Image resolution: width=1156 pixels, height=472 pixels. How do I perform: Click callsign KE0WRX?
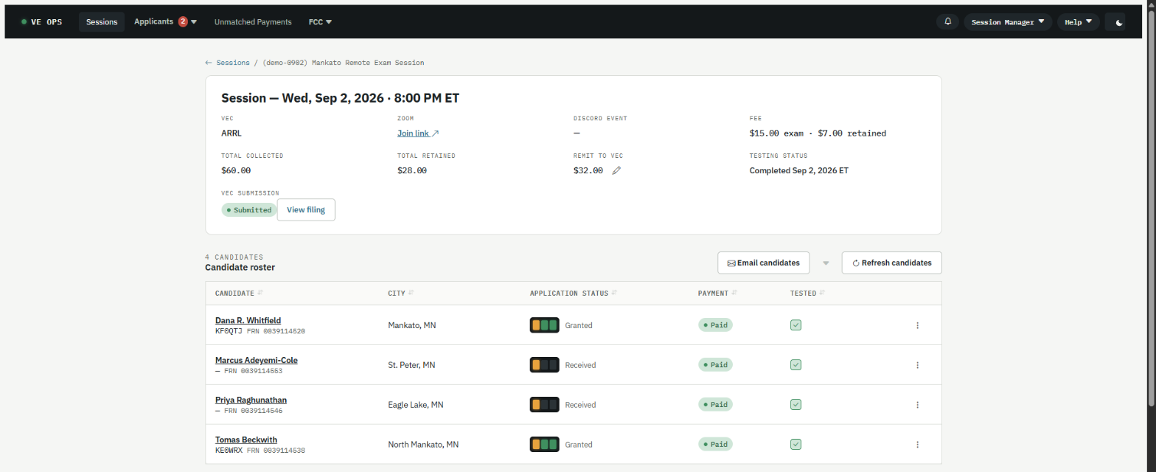(229, 451)
